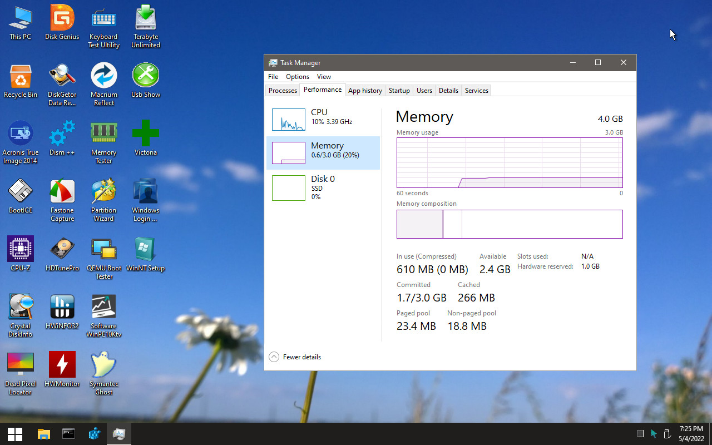Screen dimensions: 712x445
Task: Click the 1.7/3.0 GB committed value
Action: click(x=422, y=298)
